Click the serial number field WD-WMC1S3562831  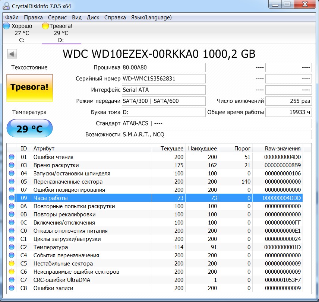click(x=164, y=79)
